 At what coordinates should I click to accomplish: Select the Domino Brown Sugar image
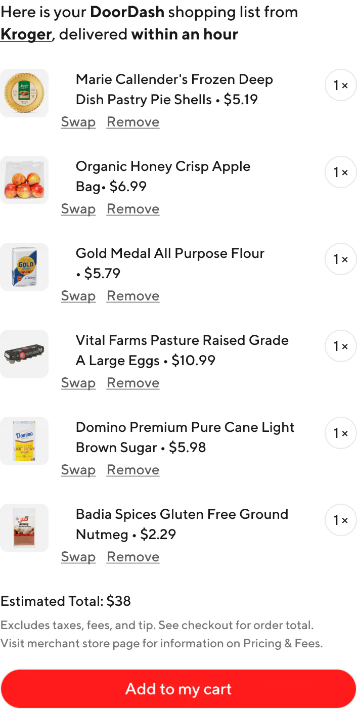(24, 441)
